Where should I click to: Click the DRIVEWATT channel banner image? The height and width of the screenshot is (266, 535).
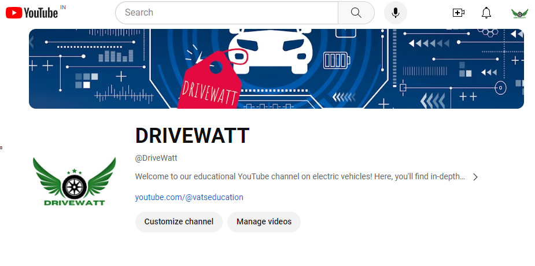[276, 69]
